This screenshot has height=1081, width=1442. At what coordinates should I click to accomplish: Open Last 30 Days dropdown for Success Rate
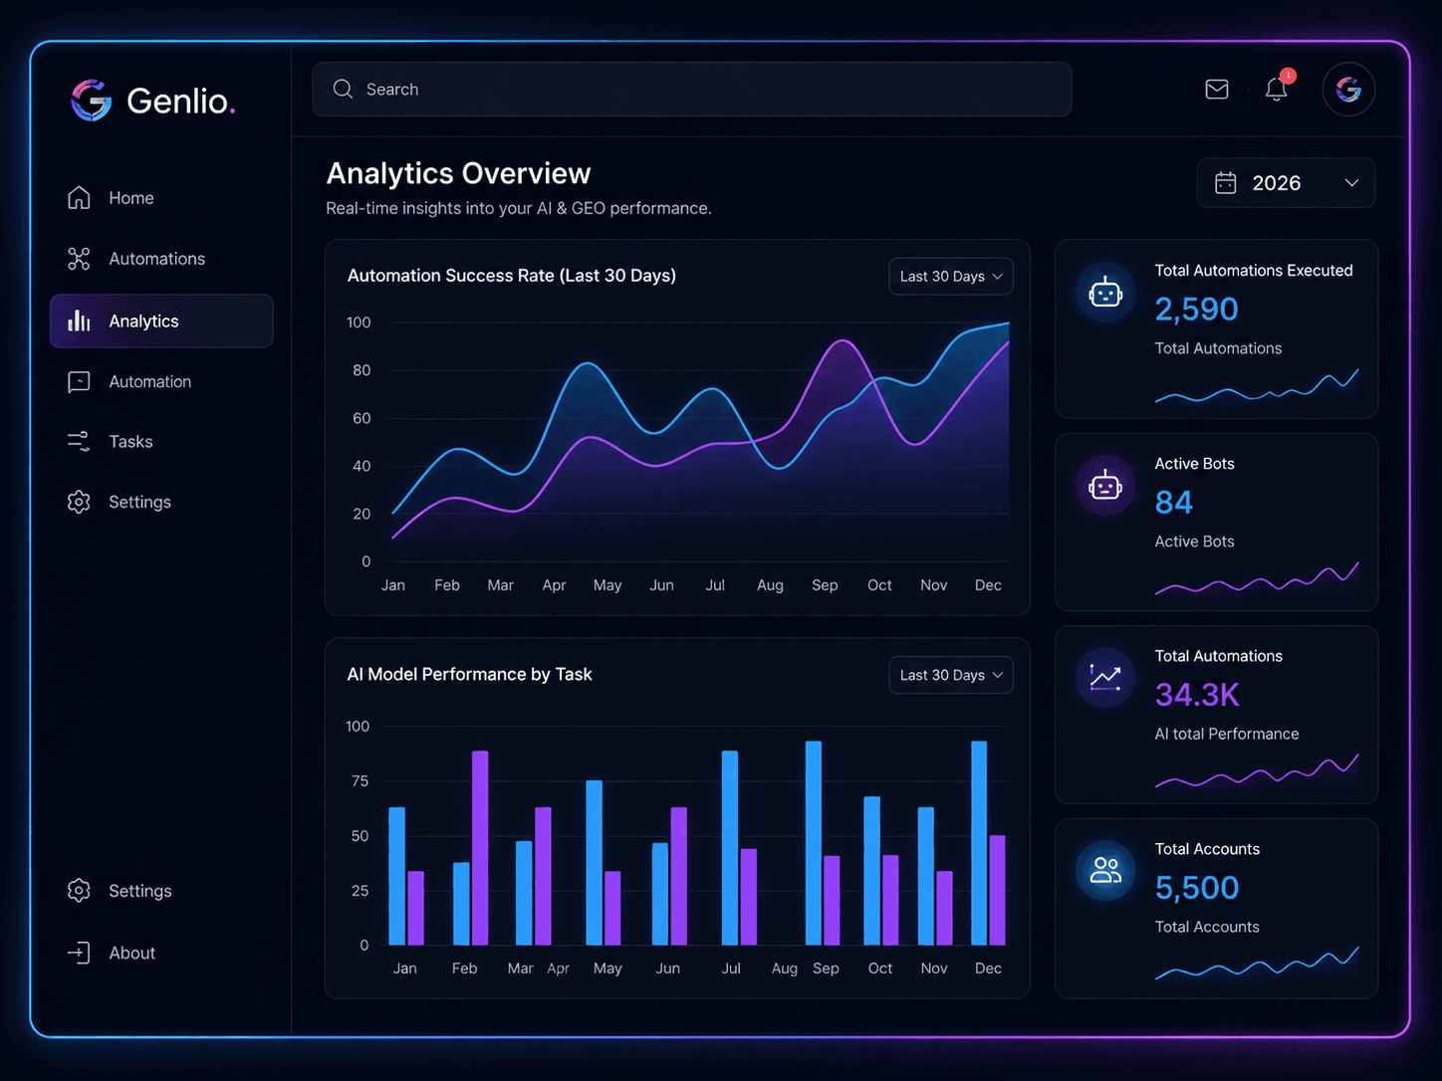(x=951, y=277)
